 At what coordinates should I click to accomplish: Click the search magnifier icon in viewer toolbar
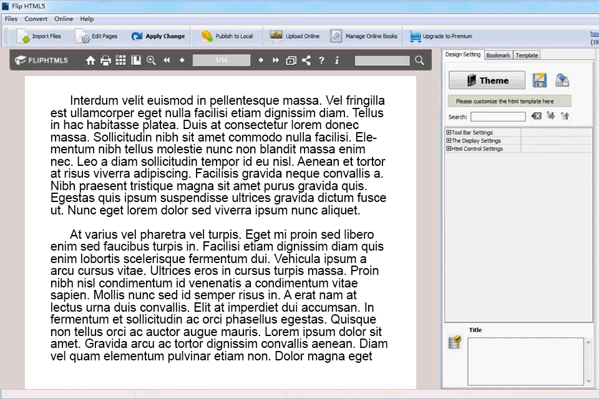pyautogui.click(x=419, y=60)
